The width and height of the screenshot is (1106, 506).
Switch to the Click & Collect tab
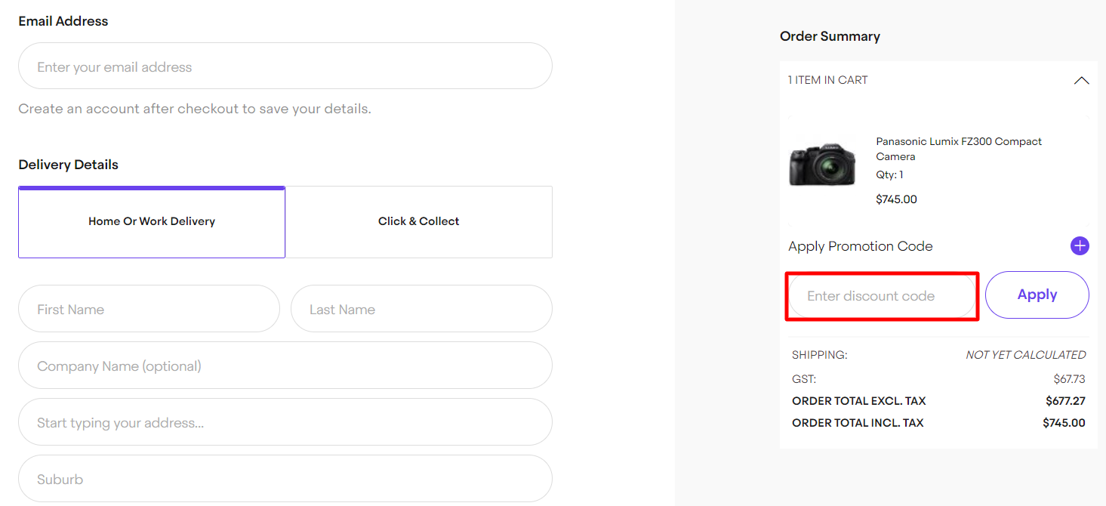(x=419, y=222)
